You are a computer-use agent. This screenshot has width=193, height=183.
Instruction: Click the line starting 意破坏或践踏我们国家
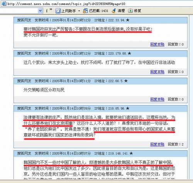pyautogui.click(x=59, y=135)
